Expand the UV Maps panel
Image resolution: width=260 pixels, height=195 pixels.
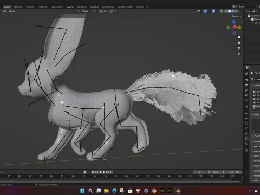[x=252, y=141]
